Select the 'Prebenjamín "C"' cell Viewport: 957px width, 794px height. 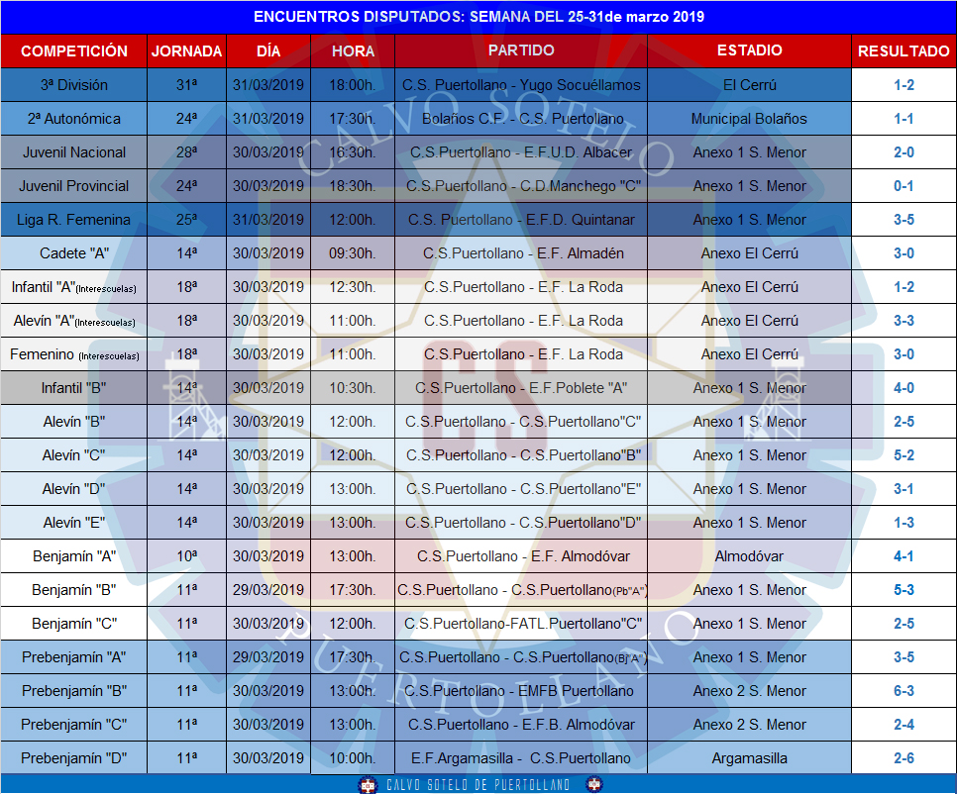(74, 725)
